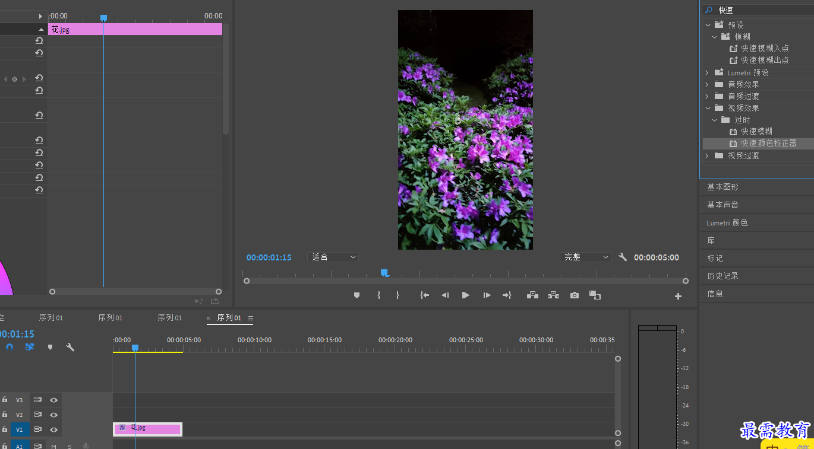Lock track V3
Viewport: 814px width, 449px height.
5,400
